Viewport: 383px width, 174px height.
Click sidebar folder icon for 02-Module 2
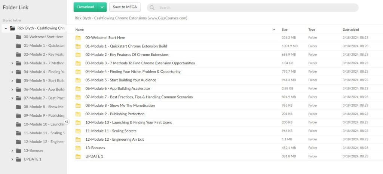point(19,55)
